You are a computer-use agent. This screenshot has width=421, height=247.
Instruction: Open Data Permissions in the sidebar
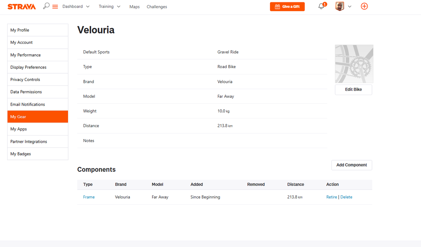(38, 92)
